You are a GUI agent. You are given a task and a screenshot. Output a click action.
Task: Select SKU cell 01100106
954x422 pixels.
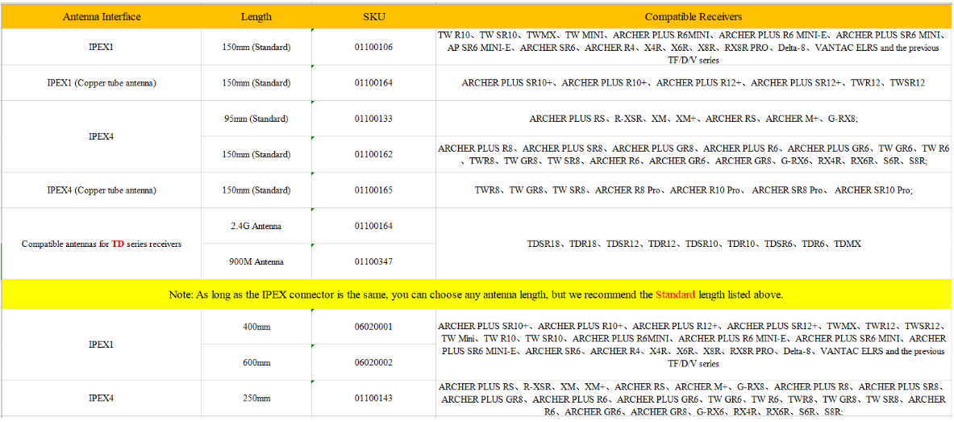click(x=373, y=47)
